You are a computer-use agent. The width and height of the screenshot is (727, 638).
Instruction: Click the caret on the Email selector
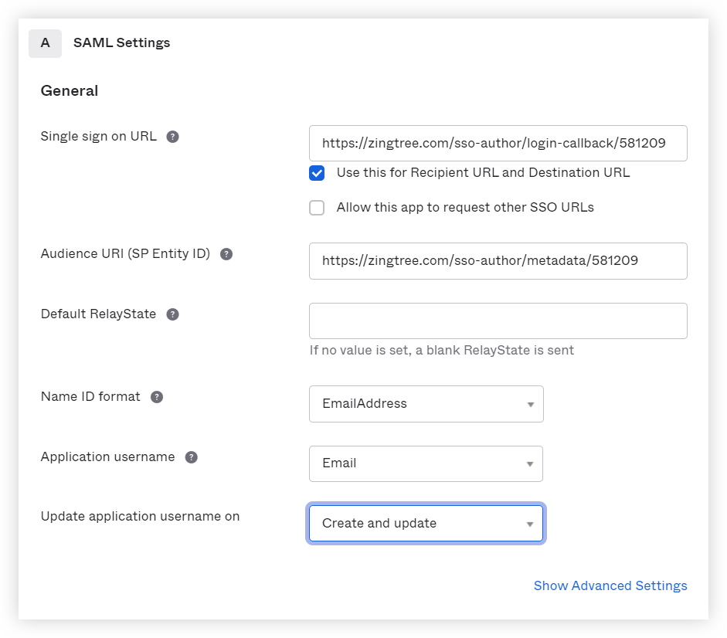531,463
